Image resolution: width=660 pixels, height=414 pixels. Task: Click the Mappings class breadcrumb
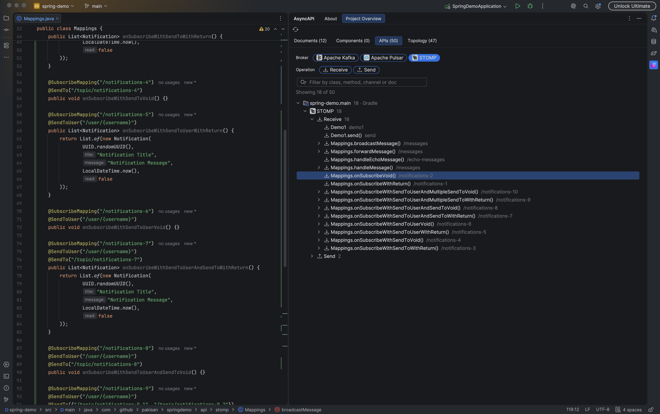252,410
